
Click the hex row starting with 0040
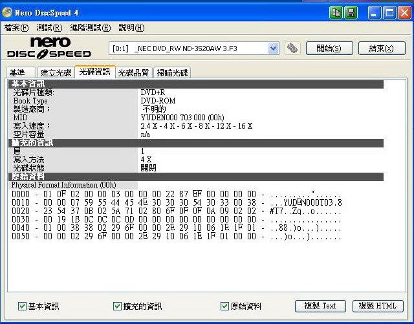177,228
